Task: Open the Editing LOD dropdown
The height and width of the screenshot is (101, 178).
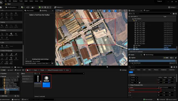Action: (43, 61)
